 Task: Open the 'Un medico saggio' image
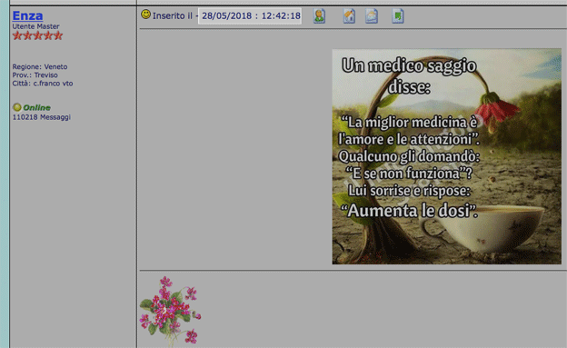446,156
